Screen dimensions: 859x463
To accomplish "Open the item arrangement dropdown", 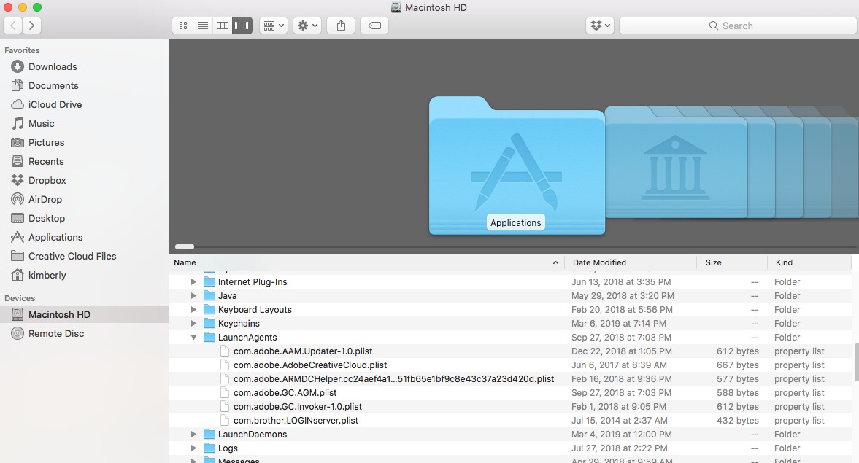I will point(274,26).
